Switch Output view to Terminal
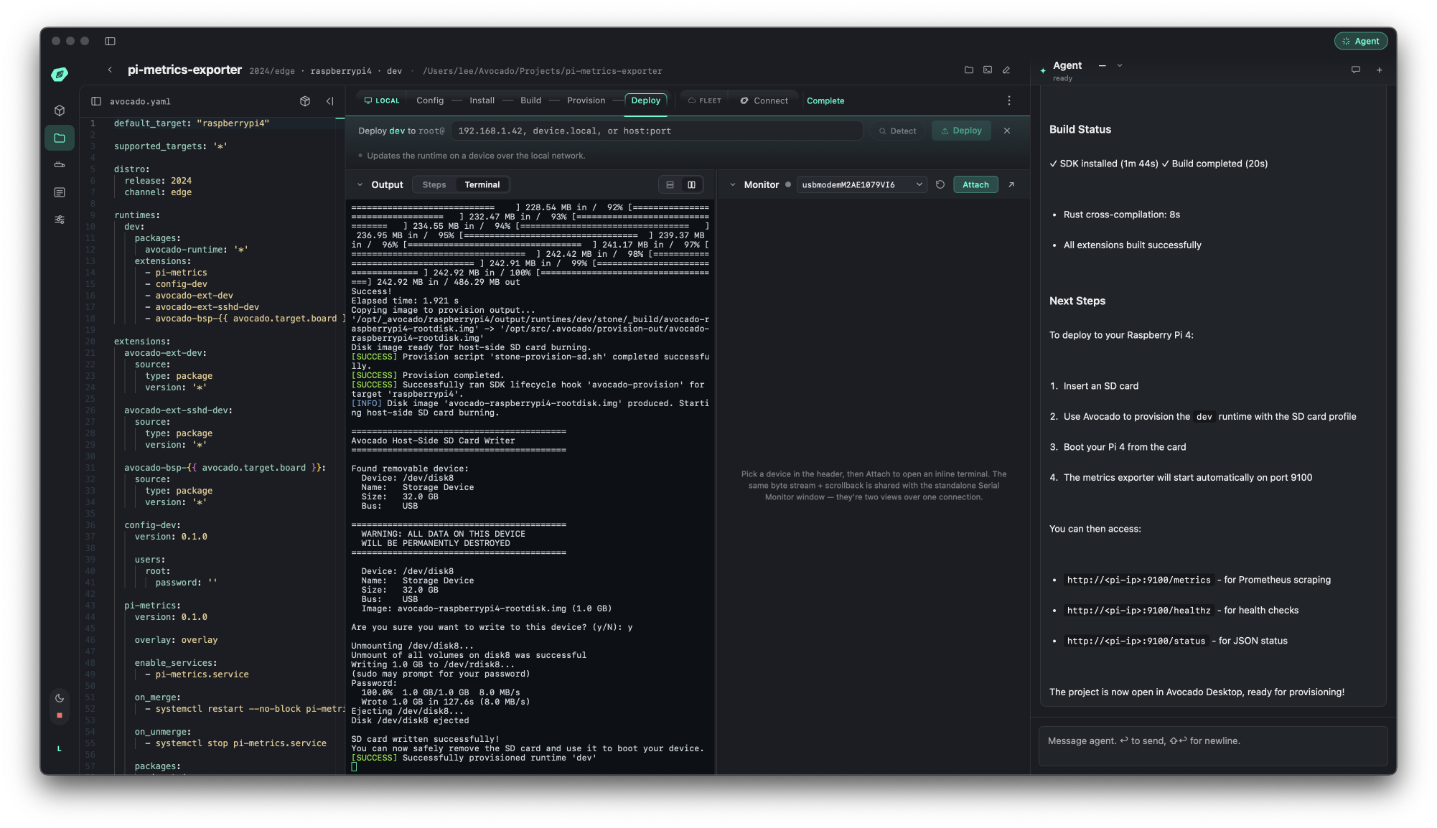Image resolution: width=1437 pixels, height=828 pixels. [x=482, y=184]
